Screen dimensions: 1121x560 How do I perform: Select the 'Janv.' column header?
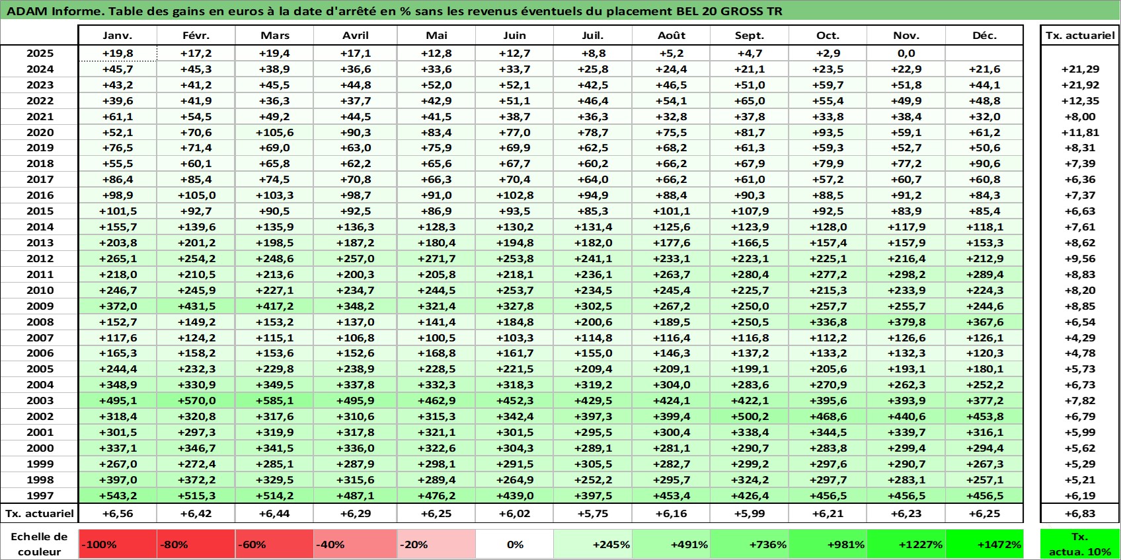click(x=118, y=36)
